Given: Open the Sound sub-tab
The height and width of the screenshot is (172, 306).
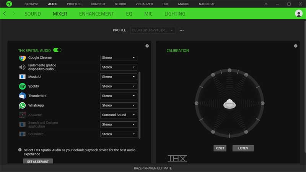Looking at the screenshot, I should pyautogui.click(x=33, y=14).
